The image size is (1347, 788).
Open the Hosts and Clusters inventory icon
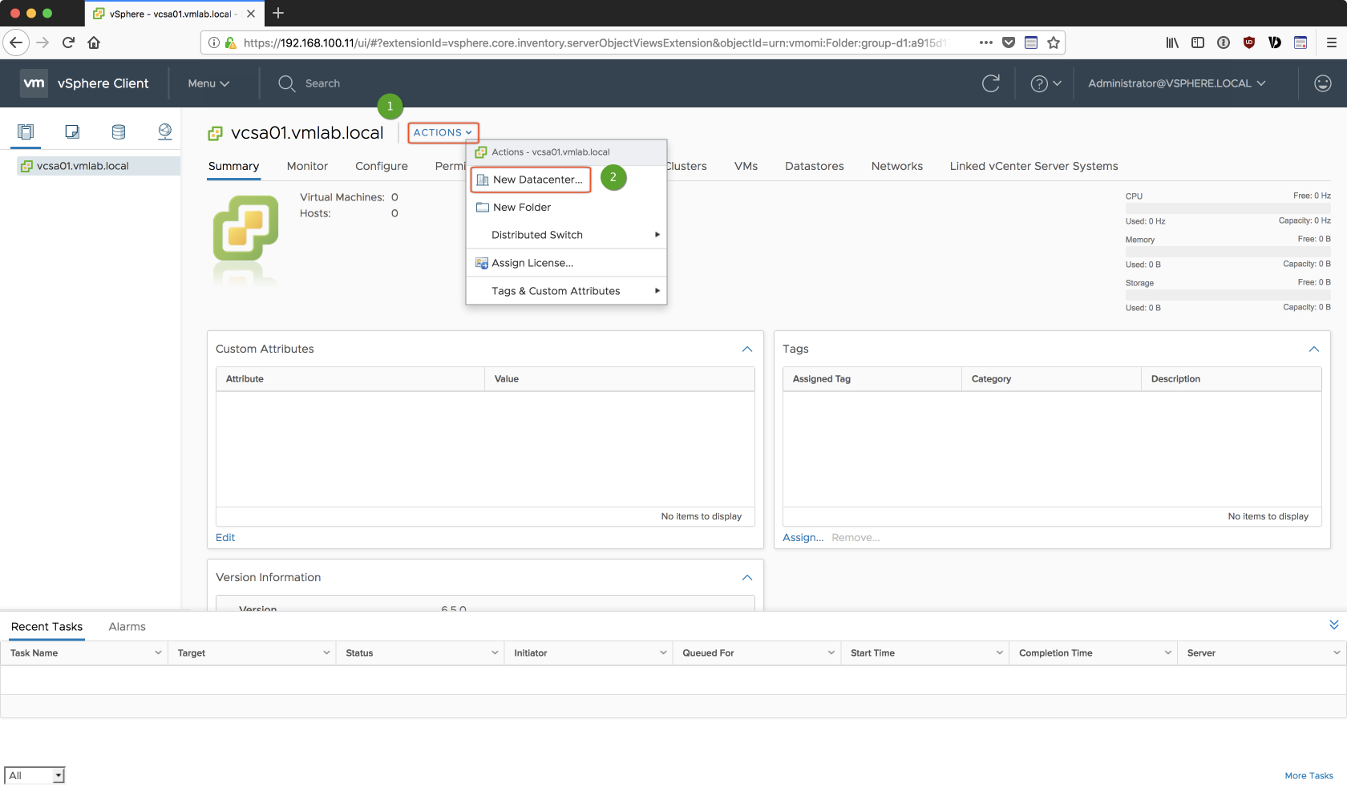point(26,131)
